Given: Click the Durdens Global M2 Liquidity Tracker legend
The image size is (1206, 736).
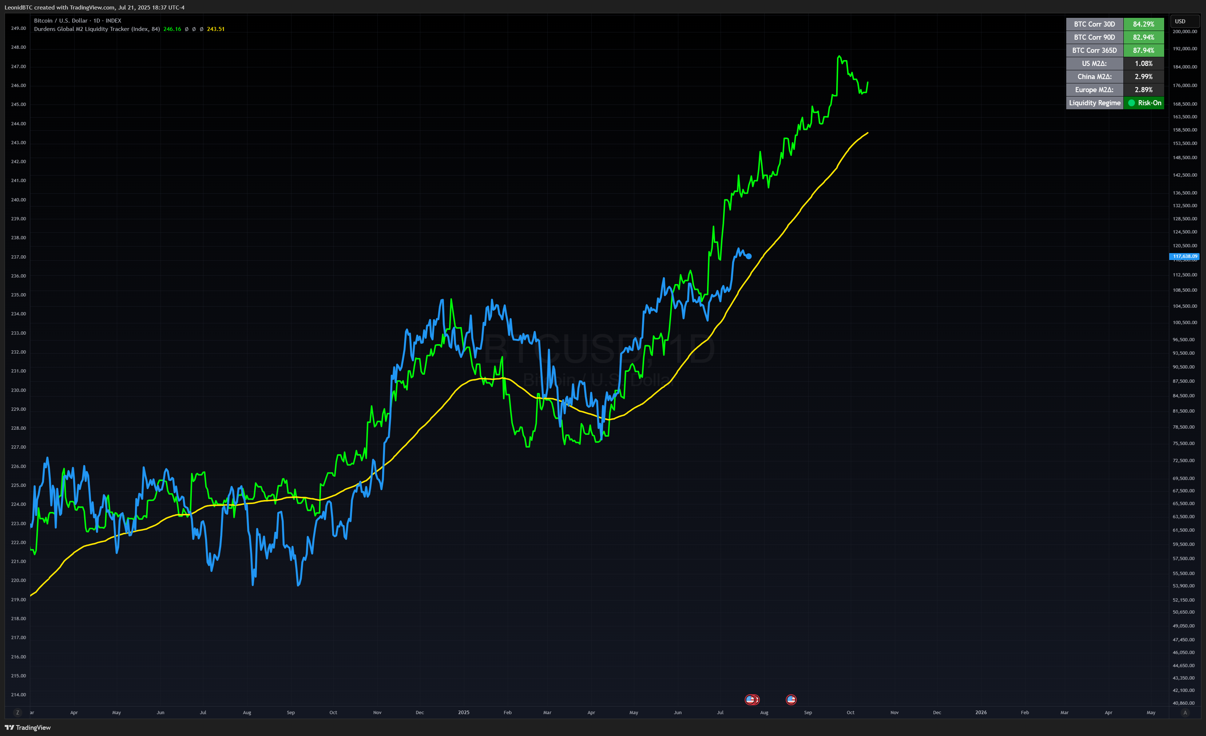Looking at the screenshot, I should click(96, 29).
